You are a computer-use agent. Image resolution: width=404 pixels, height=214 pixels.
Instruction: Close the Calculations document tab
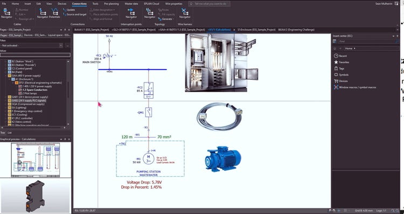[234, 30]
